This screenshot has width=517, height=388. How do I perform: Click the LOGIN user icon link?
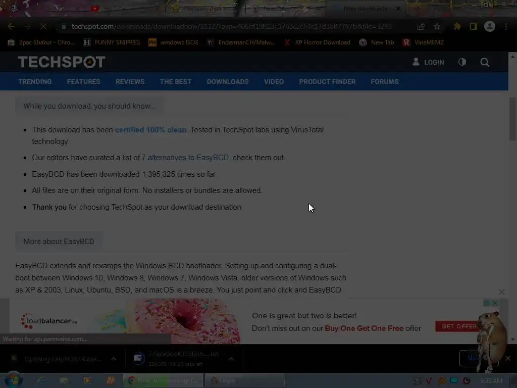[428, 62]
